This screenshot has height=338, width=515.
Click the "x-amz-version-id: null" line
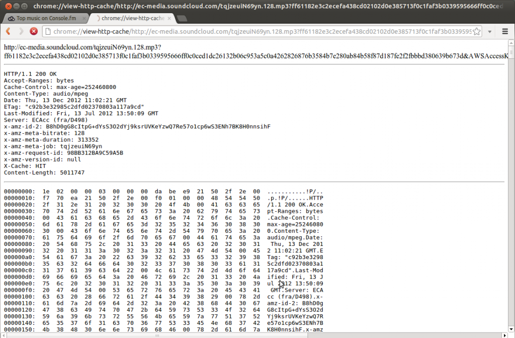(42, 159)
